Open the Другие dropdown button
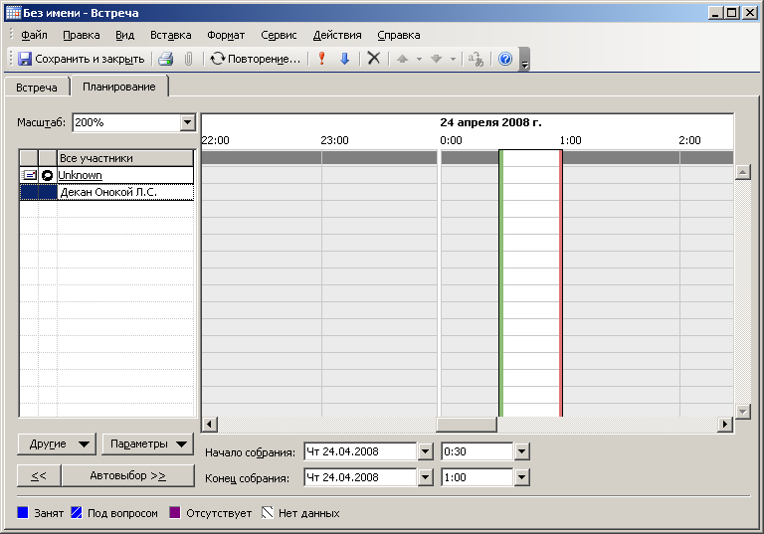Screen dimensions: 764x534 [x=57, y=444]
